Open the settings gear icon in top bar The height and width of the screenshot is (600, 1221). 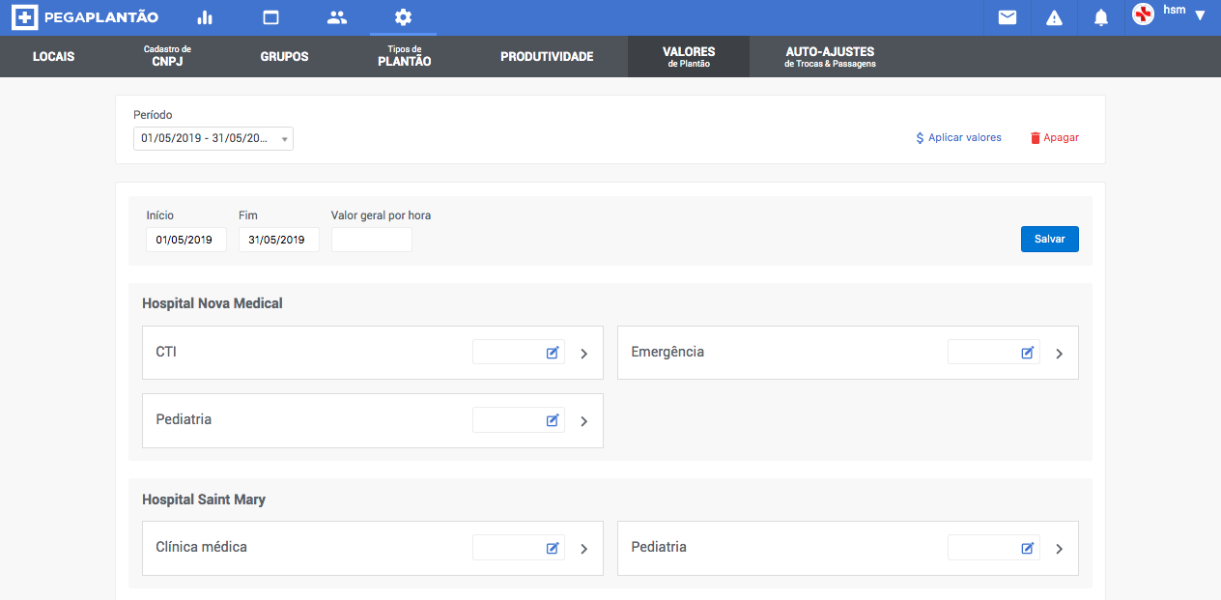coord(403,17)
